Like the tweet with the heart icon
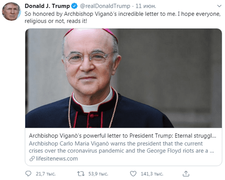Viewport: 225px width, 180px height. (x=133, y=174)
